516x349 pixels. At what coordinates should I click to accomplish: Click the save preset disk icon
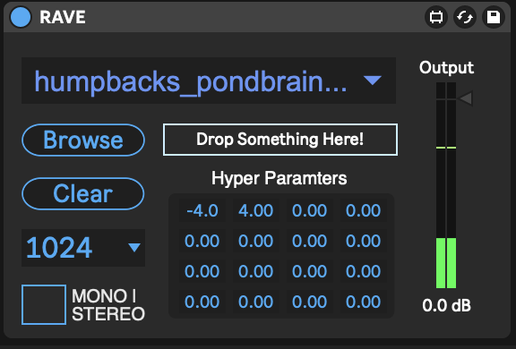494,17
